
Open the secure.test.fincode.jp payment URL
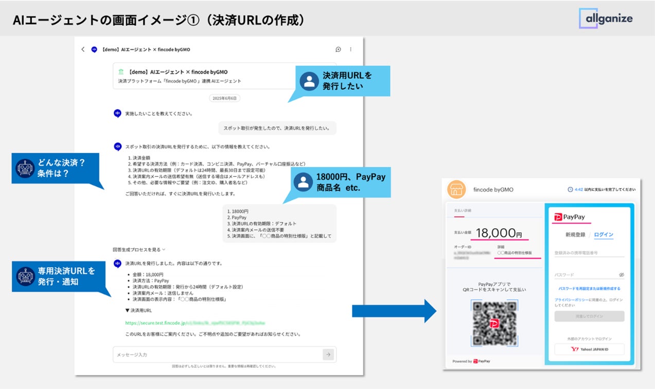pyautogui.click(x=195, y=323)
